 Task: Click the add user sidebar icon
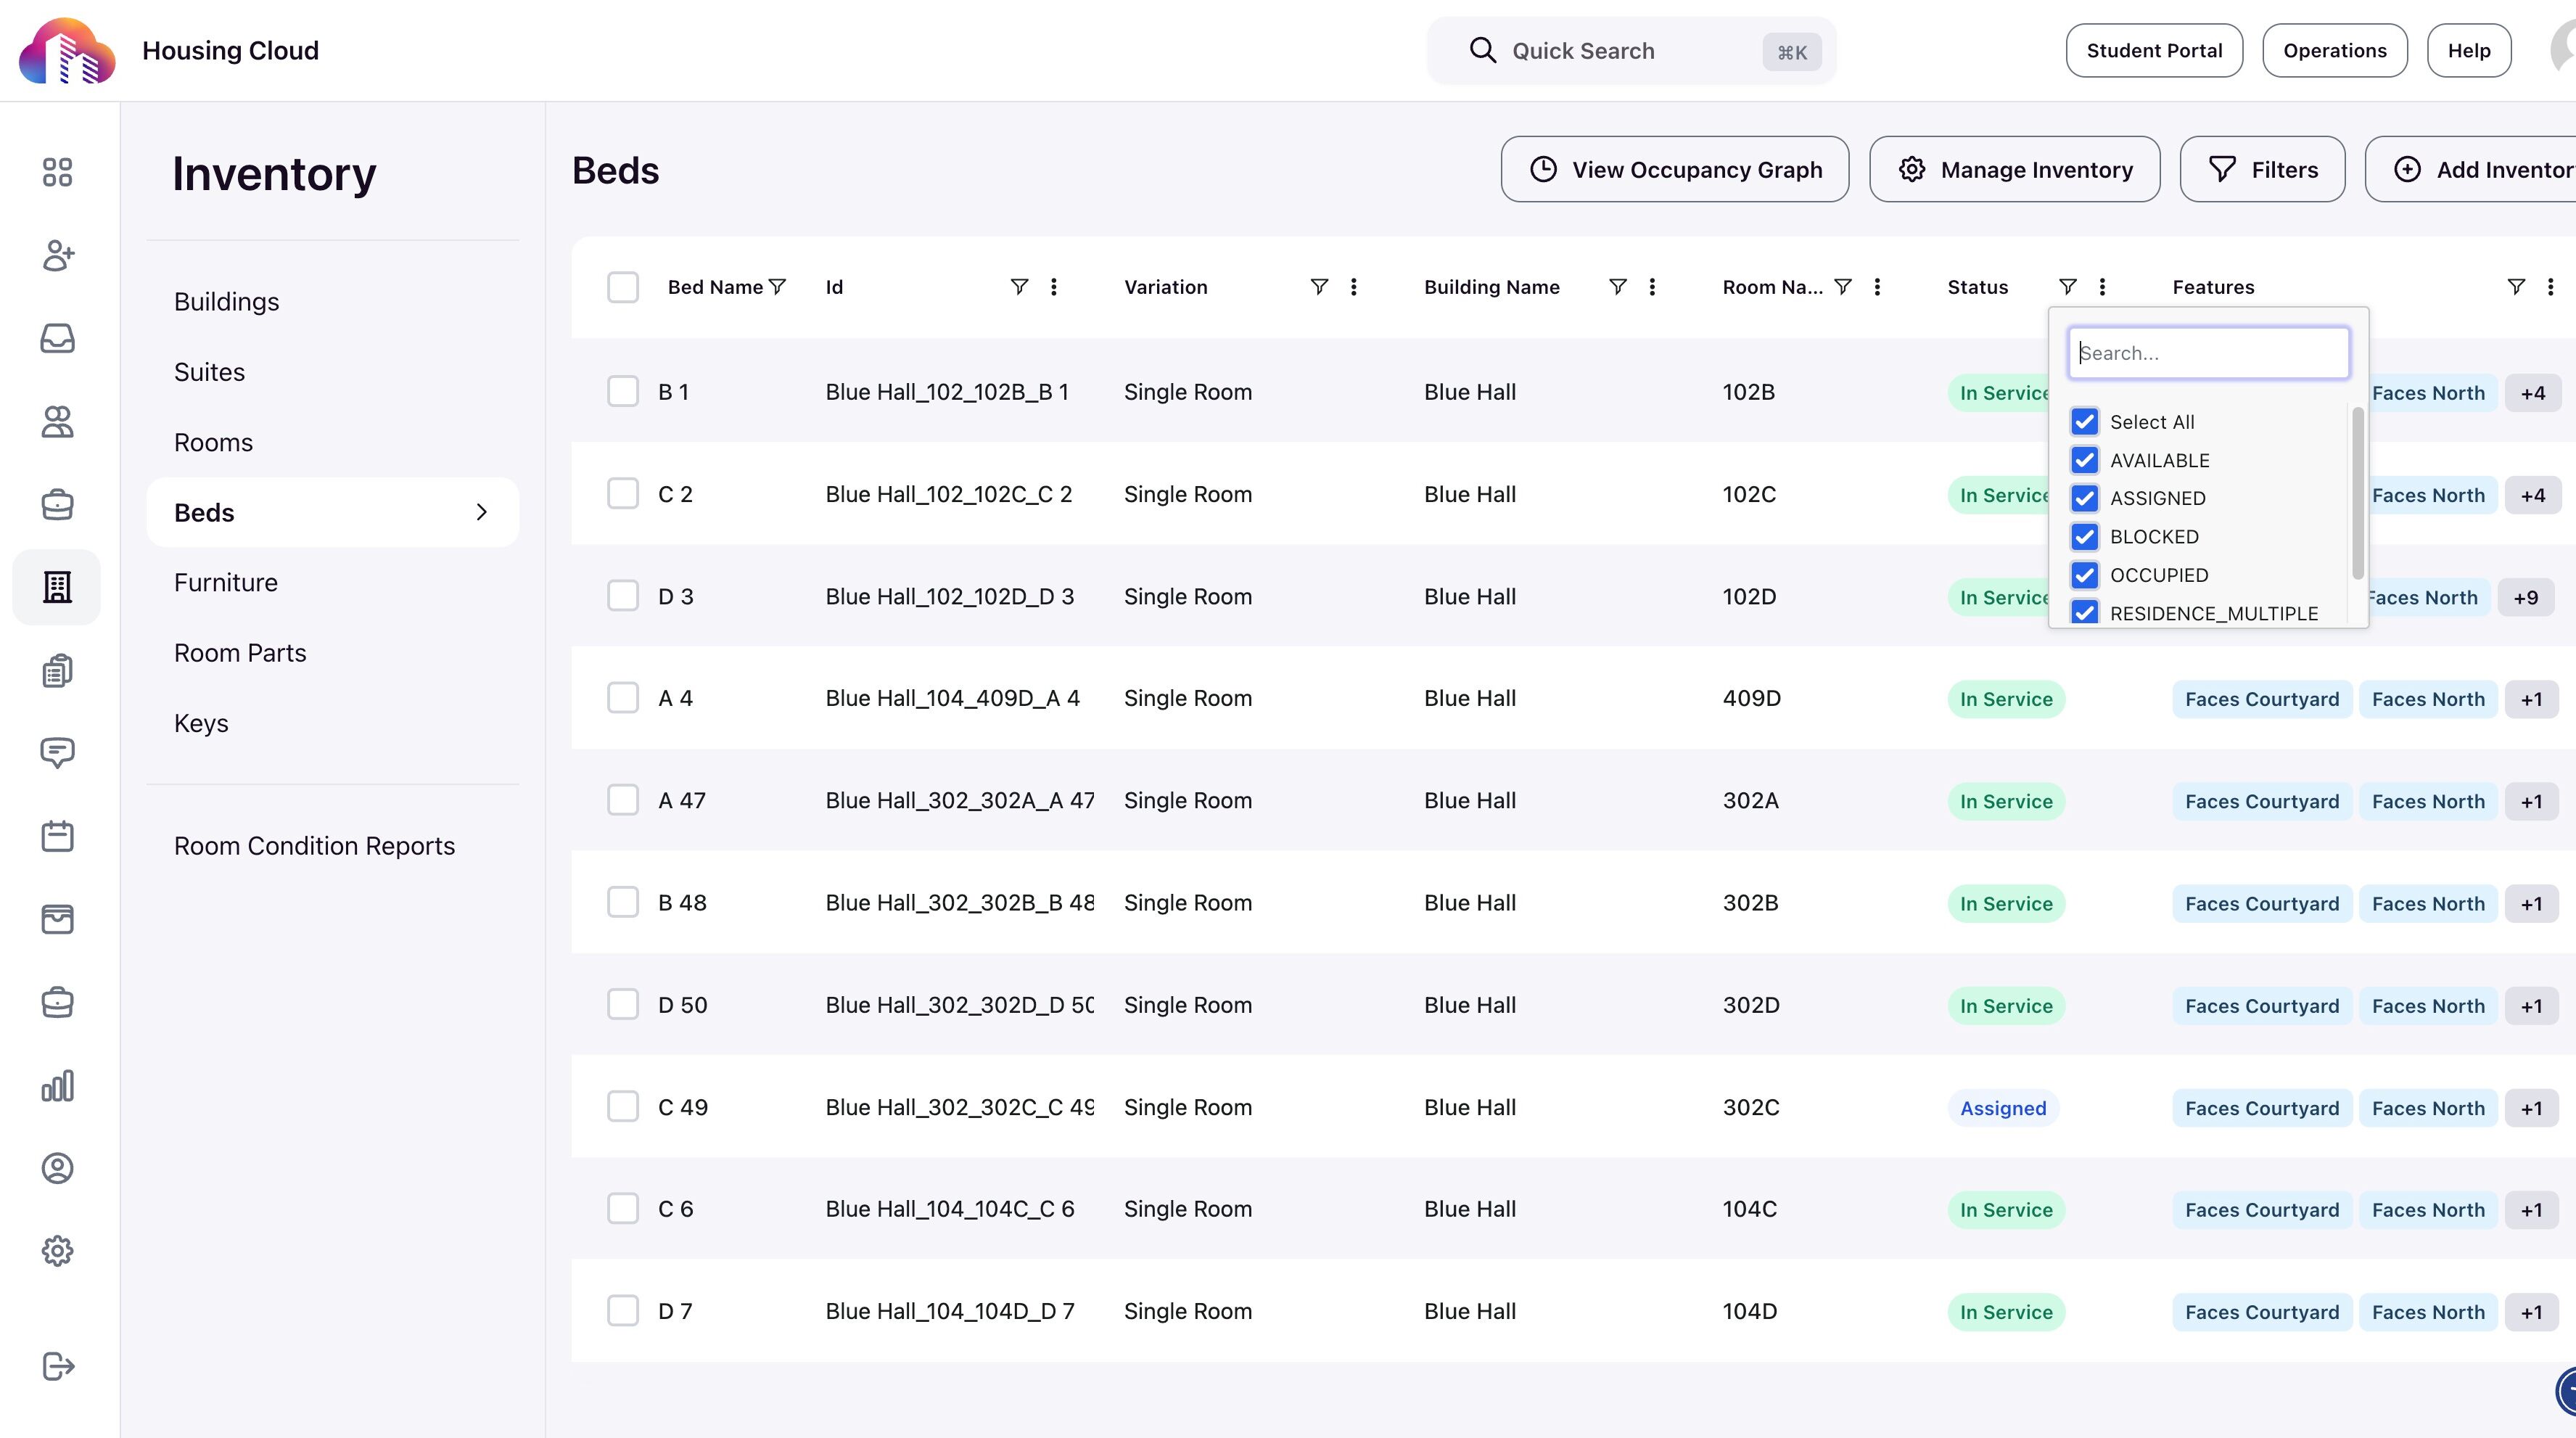click(57, 255)
